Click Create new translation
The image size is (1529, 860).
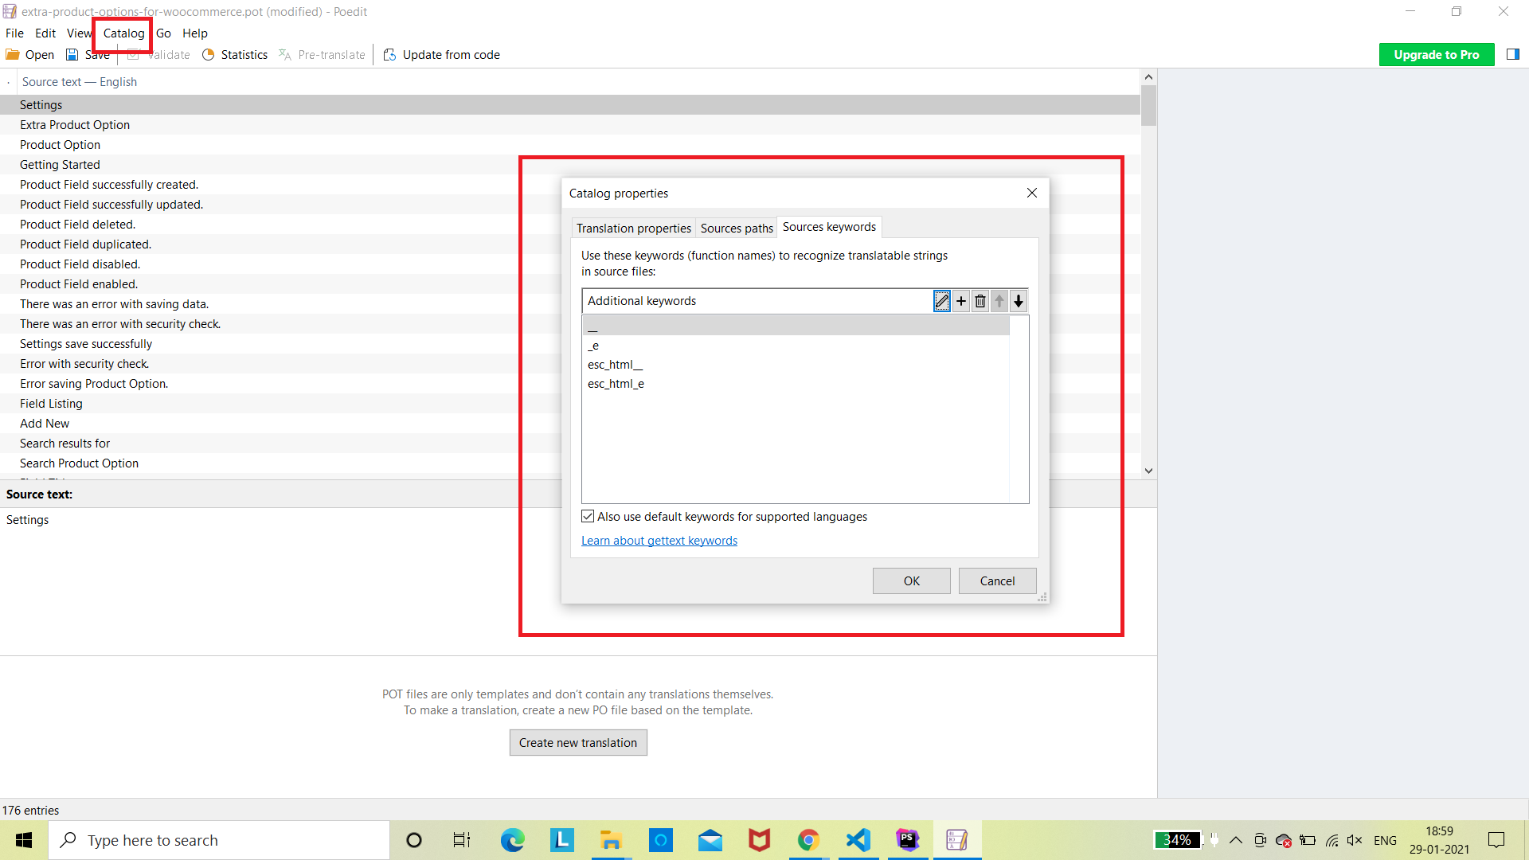578,743
